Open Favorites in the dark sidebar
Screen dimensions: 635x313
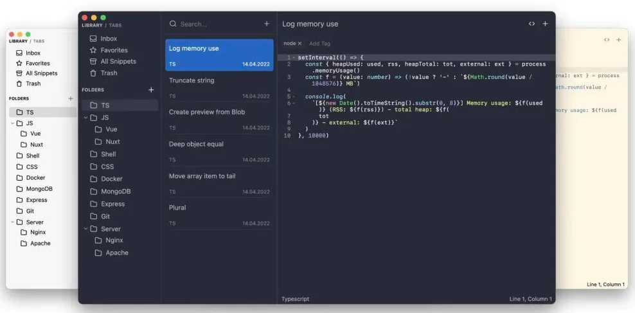point(113,50)
